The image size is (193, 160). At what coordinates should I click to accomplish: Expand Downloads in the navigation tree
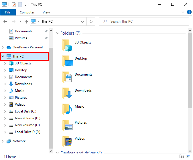(5, 84)
